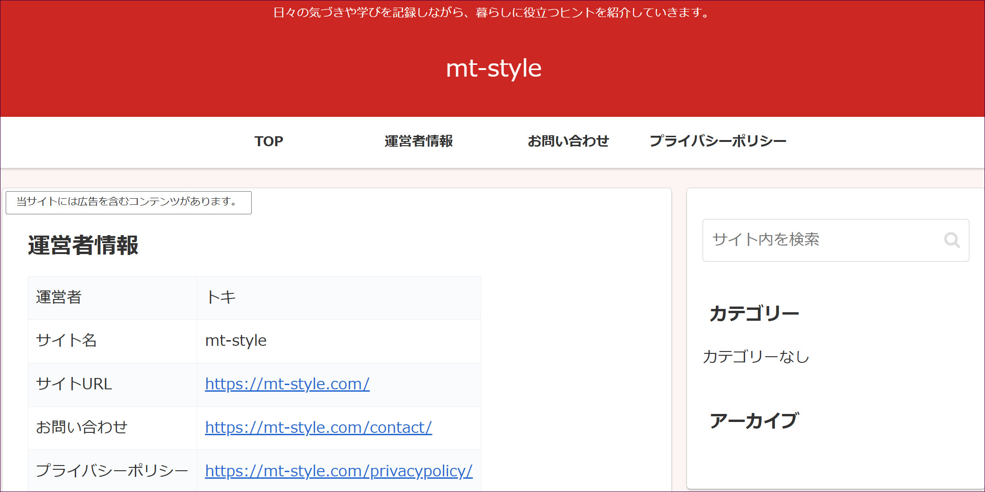Select the トキ table cell
985x492 pixels.
pyautogui.click(x=339, y=298)
